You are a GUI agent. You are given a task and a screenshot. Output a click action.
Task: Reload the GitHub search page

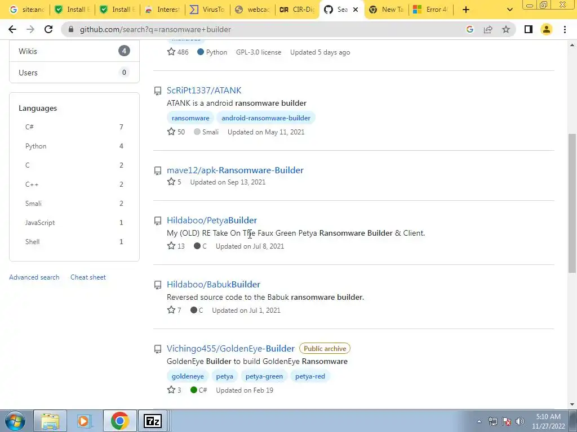48,29
